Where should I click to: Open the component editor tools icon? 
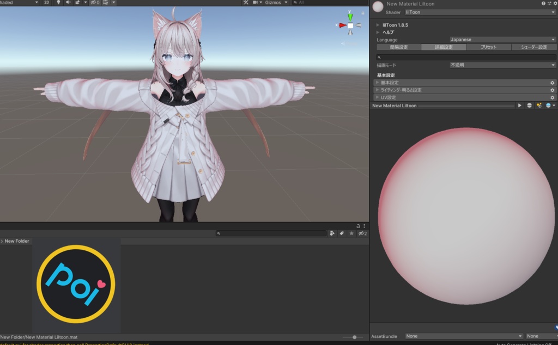246,3
